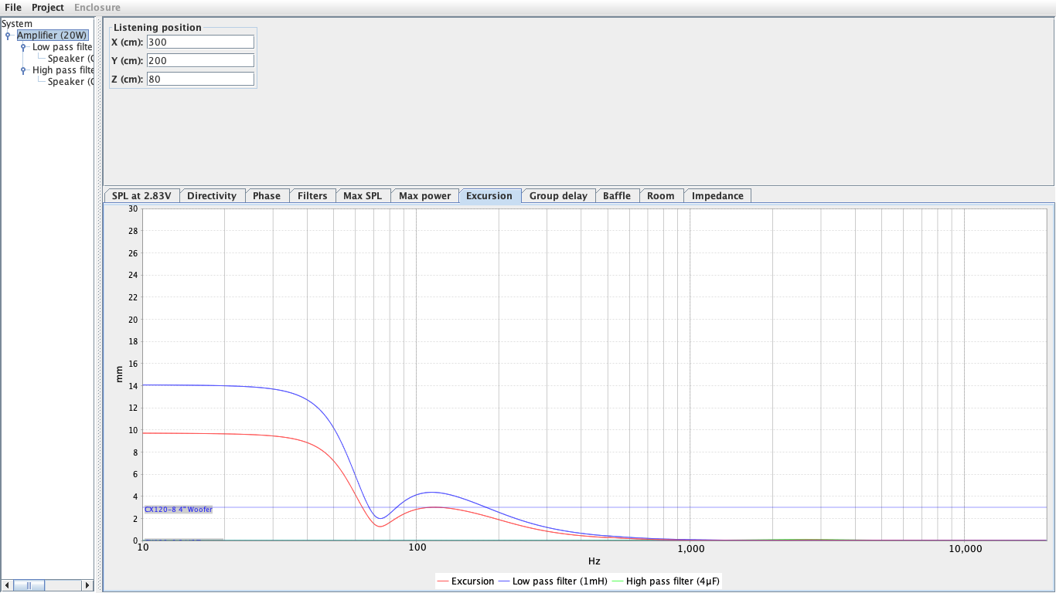Open the File menu

coord(13,7)
